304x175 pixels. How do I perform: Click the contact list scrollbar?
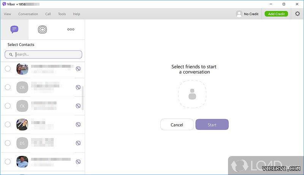83,97
